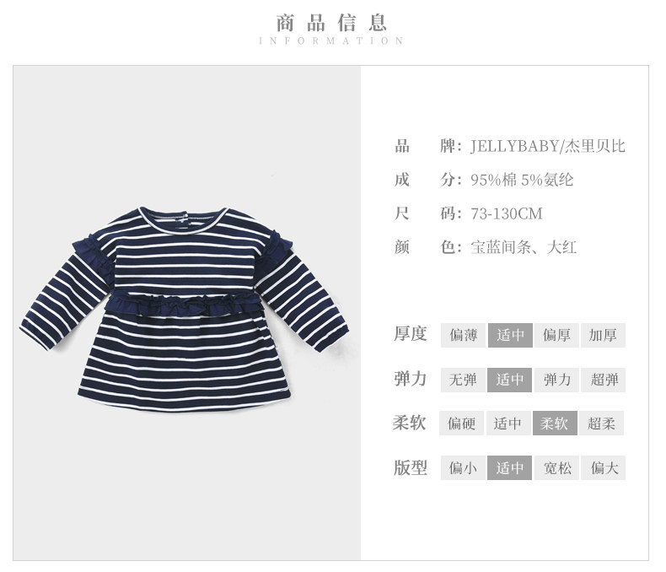Choose 无弹 in the elasticity row
The width and height of the screenshot is (666, 572).
pyautogui.click(x=463, y=380)
